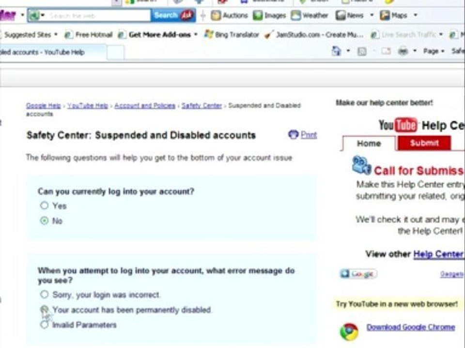Select the Invalid Parameters option
This screenshot has height=348, width=465.
pyautogui.click(x=44, y=325)
